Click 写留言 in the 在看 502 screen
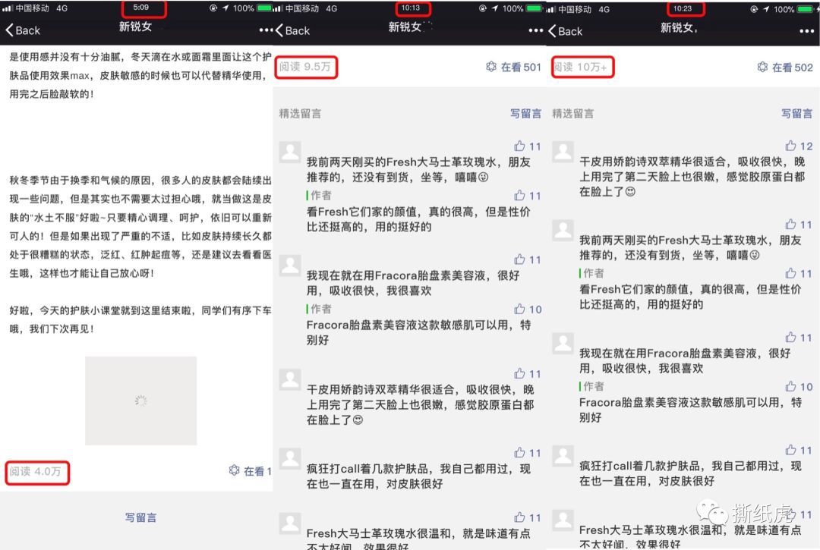This screenshot has height=550, width=820. (797, 113)
